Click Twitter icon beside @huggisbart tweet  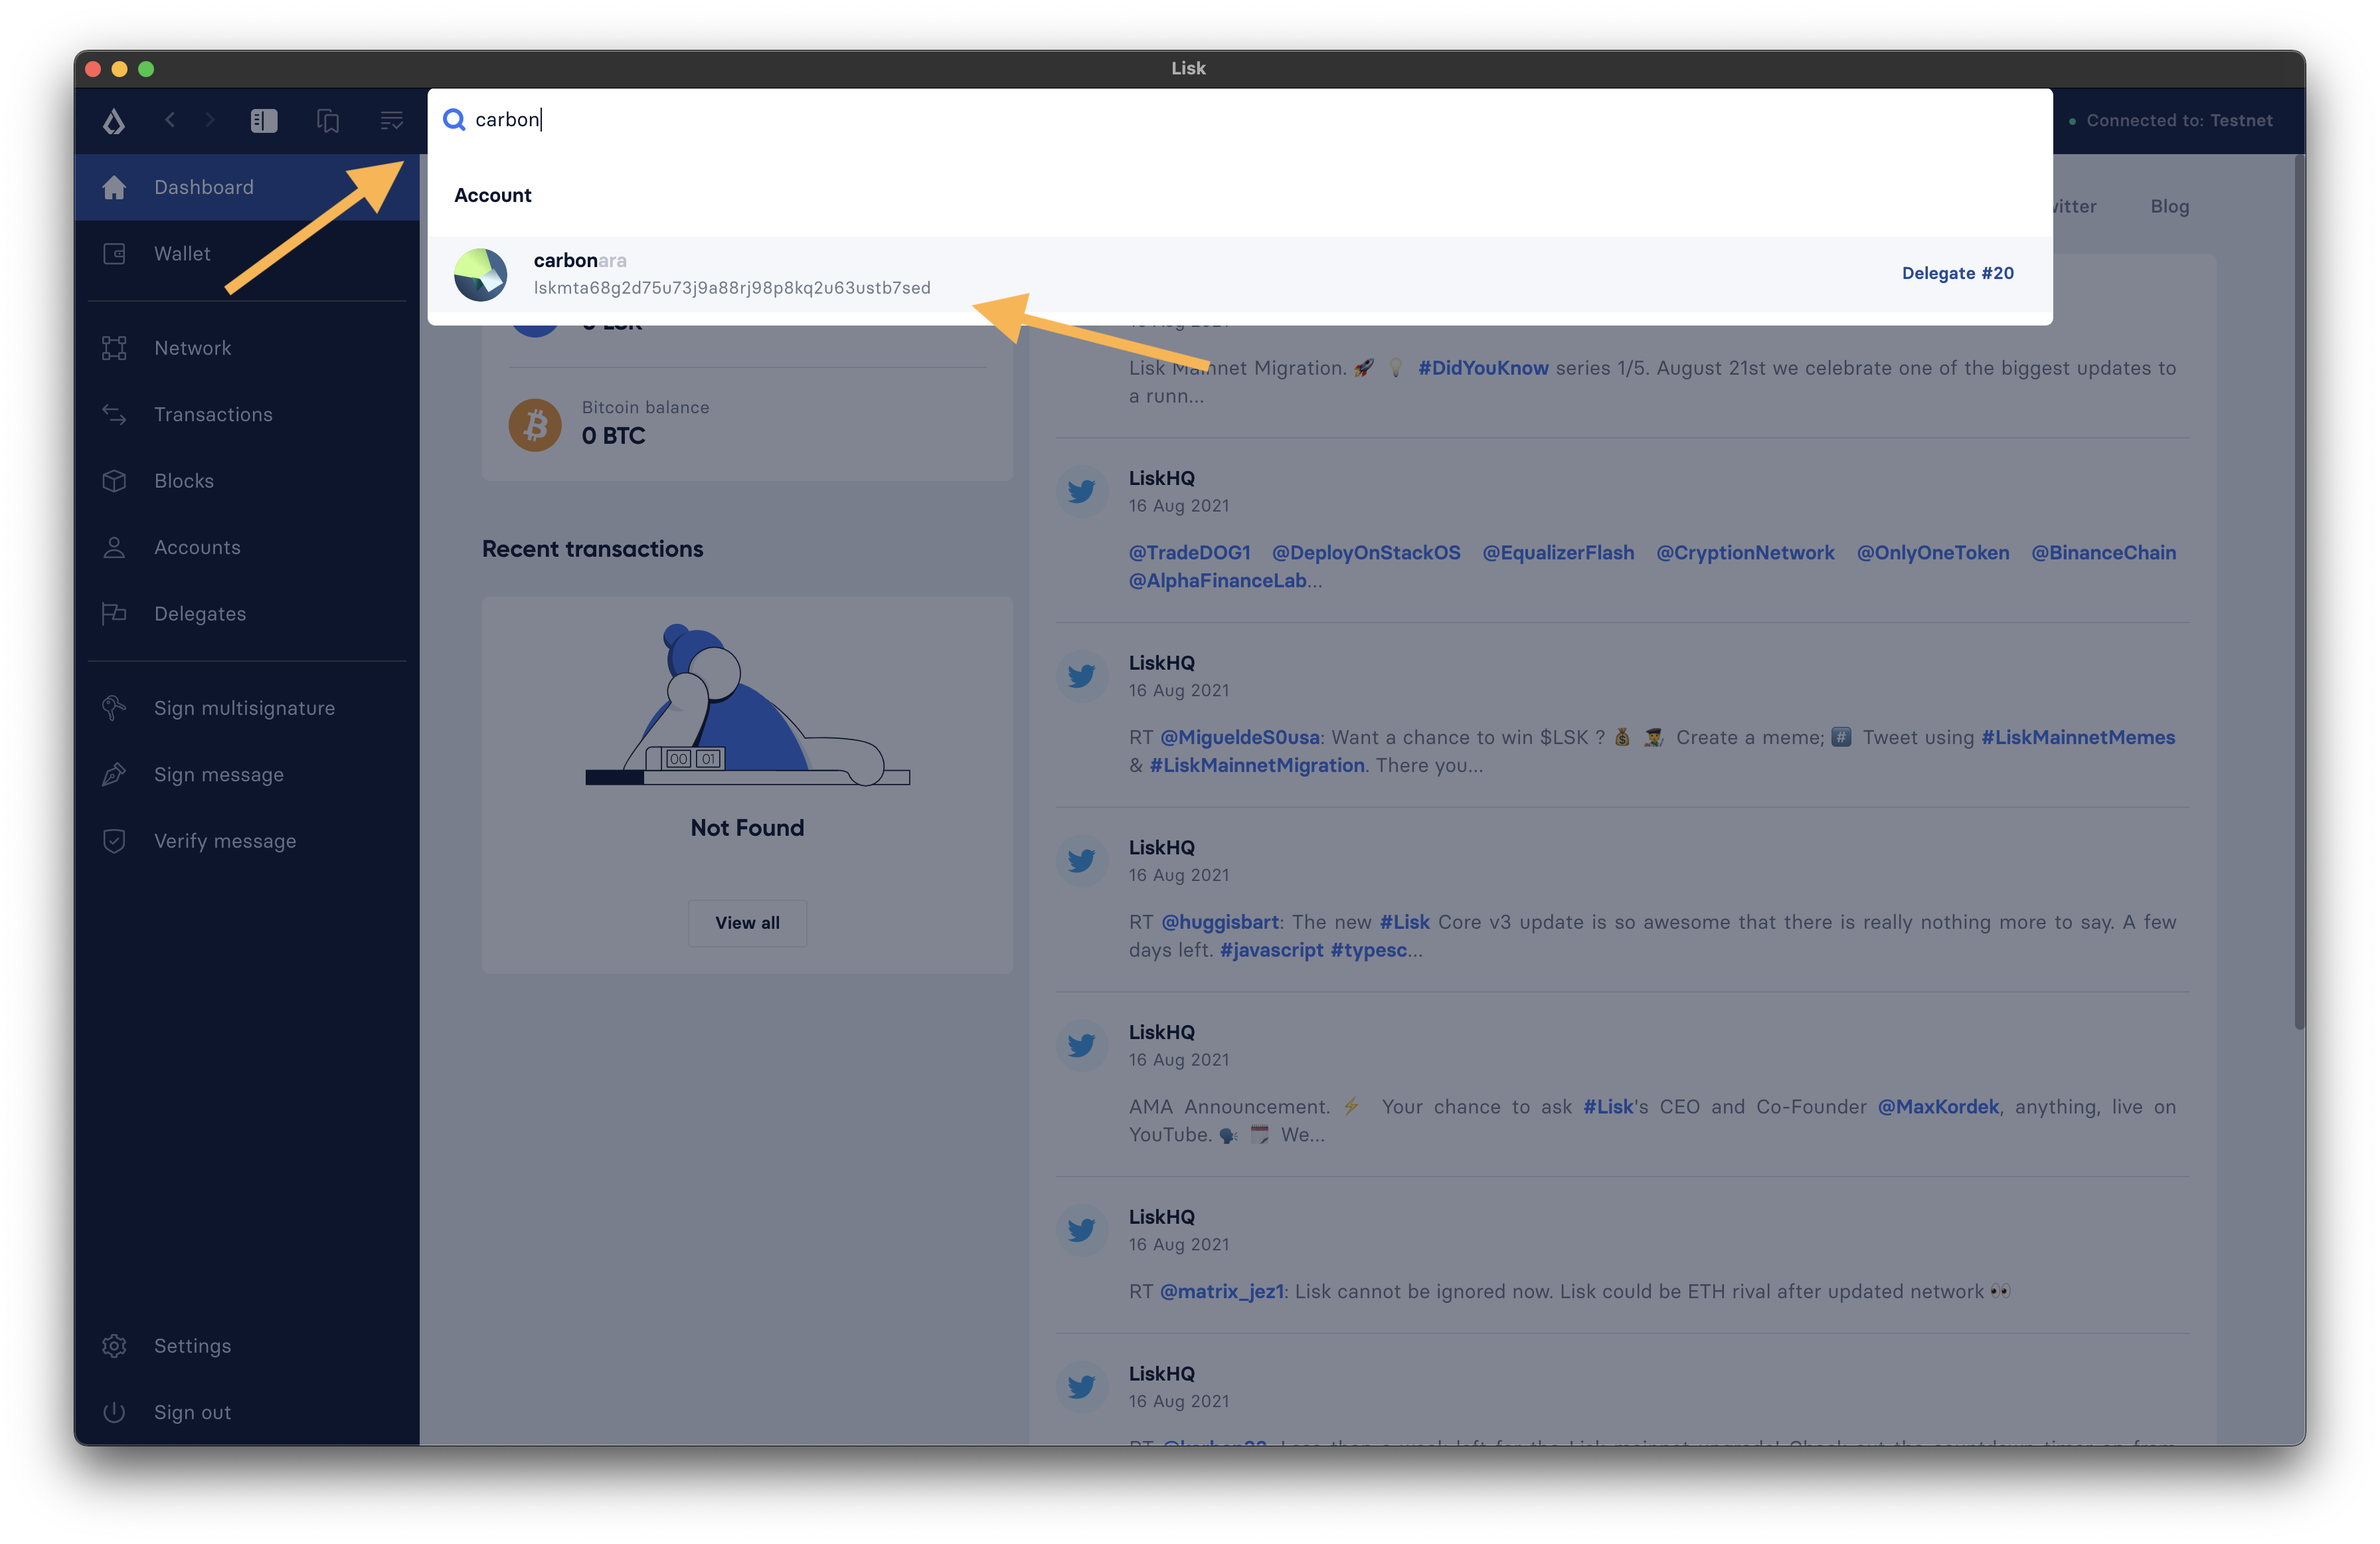click(1081, 860)
